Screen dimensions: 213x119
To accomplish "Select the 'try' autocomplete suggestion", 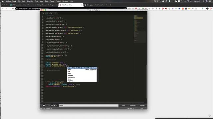I will coord(82,68).
